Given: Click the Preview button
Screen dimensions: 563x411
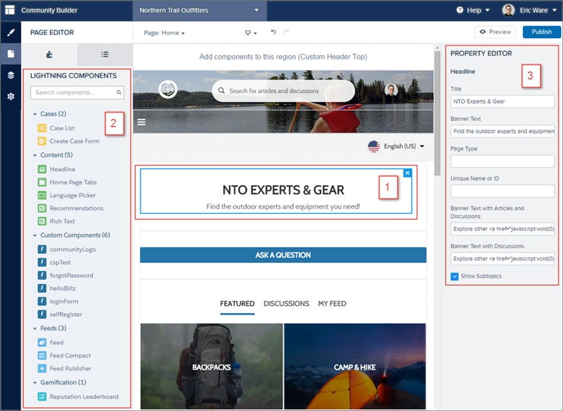Looking at the screenshot, I should [x=495, y=32].
